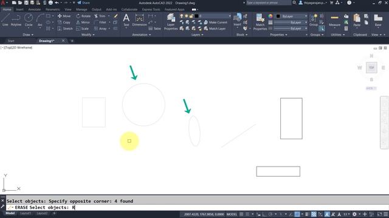Click the Save icon in quick access toolbar
The width and height of the screenshot is (389, 218).
[26, 2]
